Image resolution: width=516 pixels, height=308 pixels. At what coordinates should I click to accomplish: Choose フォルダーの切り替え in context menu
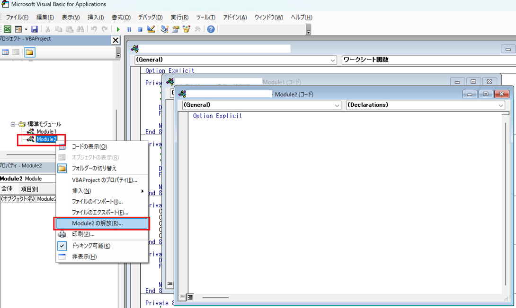pos(102,168)
